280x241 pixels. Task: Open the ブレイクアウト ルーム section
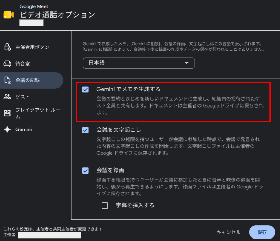click(x=32, y=113)
